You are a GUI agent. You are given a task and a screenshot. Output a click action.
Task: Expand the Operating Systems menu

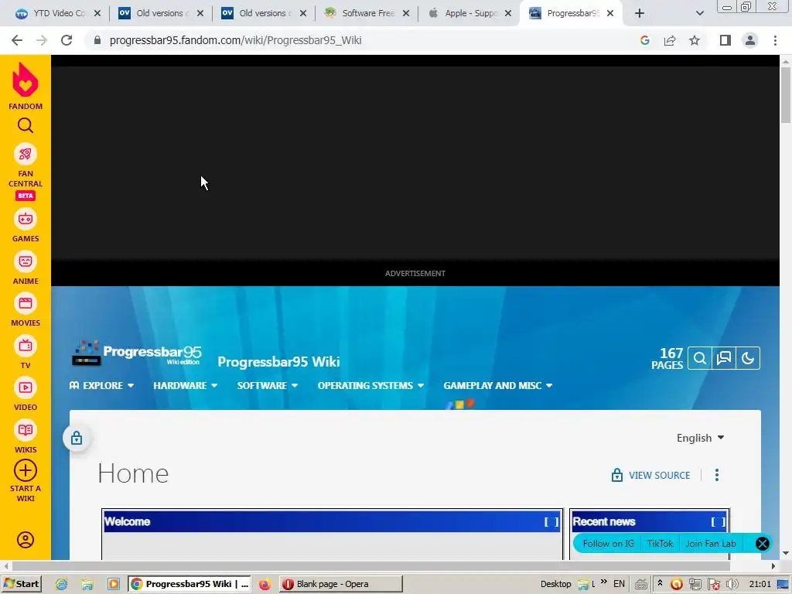point(370,385)
